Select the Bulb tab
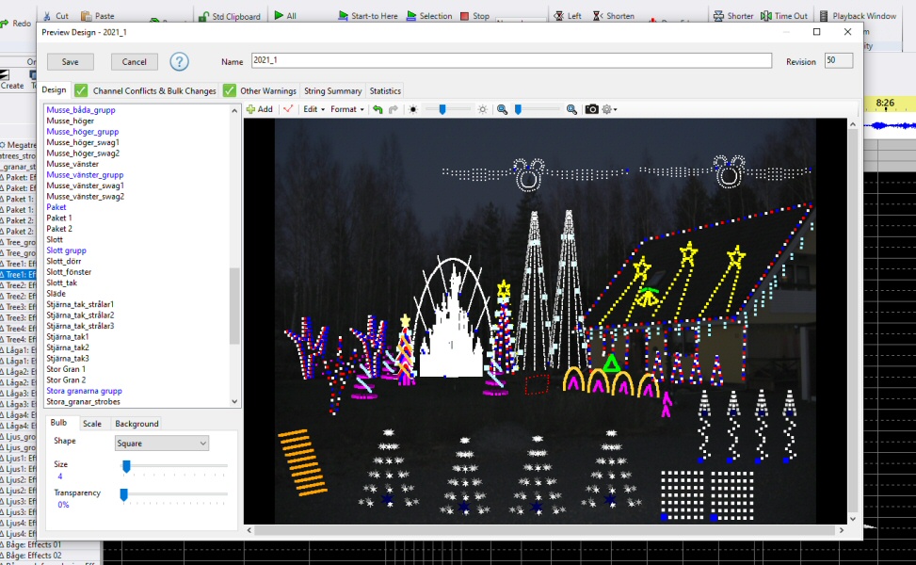Screen dimensions: 916x565 (58, 423)
